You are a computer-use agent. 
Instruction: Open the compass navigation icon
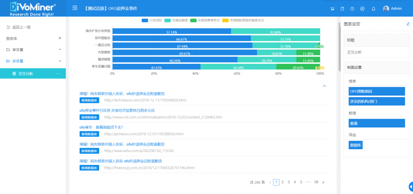point(363,9)
